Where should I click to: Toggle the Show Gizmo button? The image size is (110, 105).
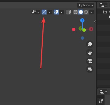click(x=44, y=12)
